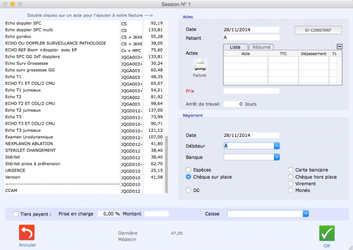Open the Débiteur dropdown
This screenshot has width=353, height=250.
277,146
